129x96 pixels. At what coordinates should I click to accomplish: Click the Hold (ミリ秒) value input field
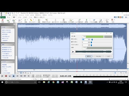click(85, 39)
